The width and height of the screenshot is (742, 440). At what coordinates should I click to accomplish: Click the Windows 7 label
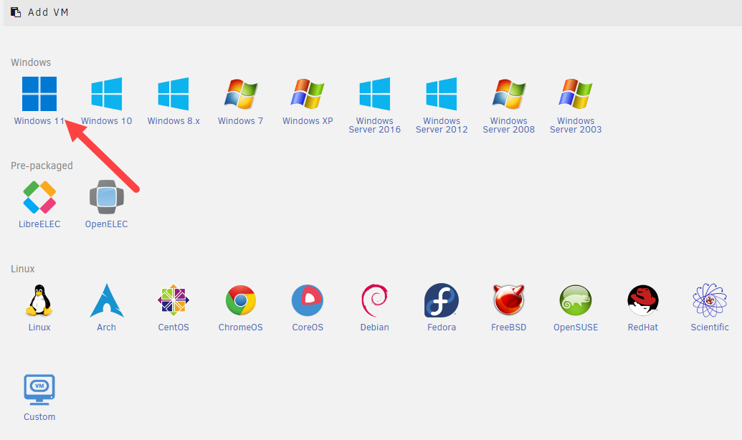[x=240, y=121]
